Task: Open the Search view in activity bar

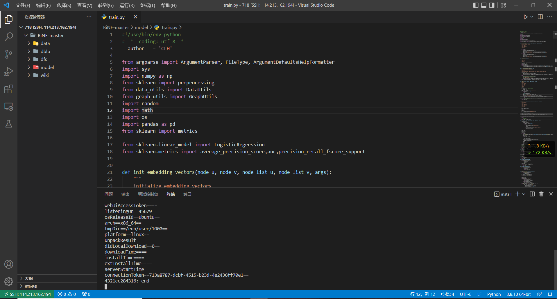Action: (9, 37)
